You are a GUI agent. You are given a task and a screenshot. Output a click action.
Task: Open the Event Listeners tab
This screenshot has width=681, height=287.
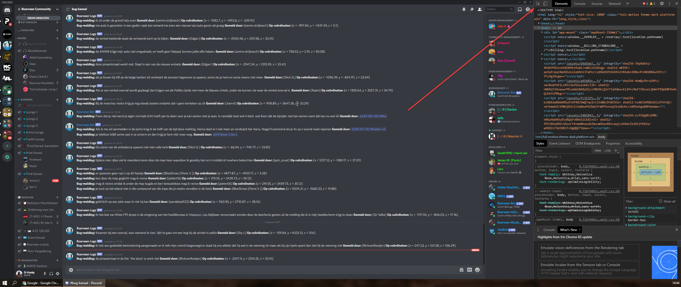pyautogui.click(x=560, y=143)
